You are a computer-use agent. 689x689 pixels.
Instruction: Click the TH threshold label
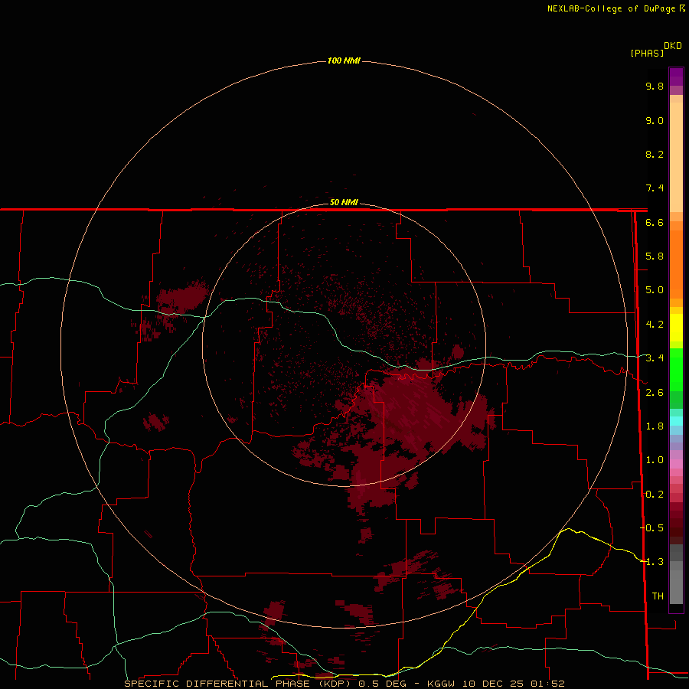click(x=658, y=596)
